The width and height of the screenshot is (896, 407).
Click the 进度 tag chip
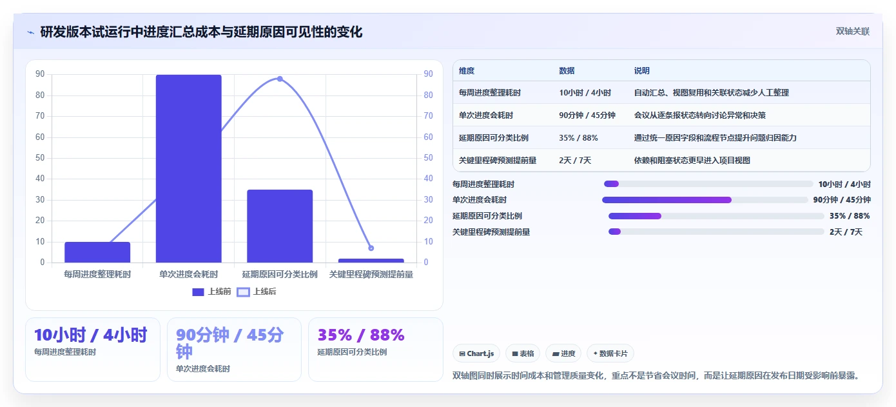point(563,353)
